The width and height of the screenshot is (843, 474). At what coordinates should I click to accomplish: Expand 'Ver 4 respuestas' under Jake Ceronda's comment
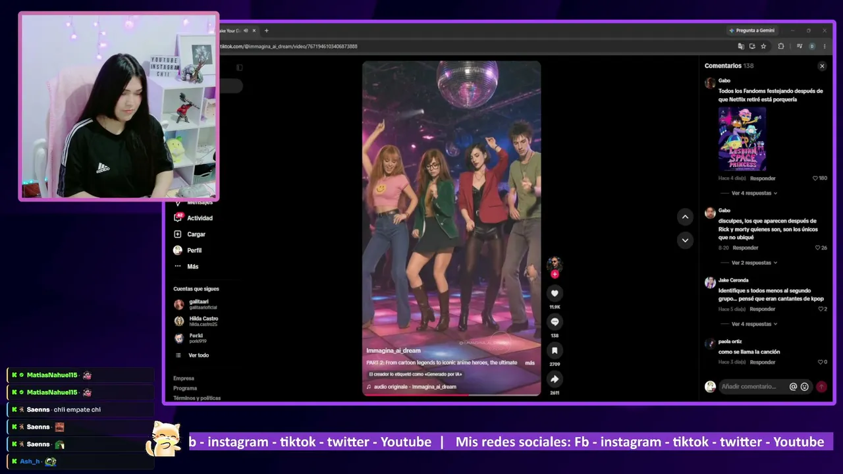pos(754,324)
